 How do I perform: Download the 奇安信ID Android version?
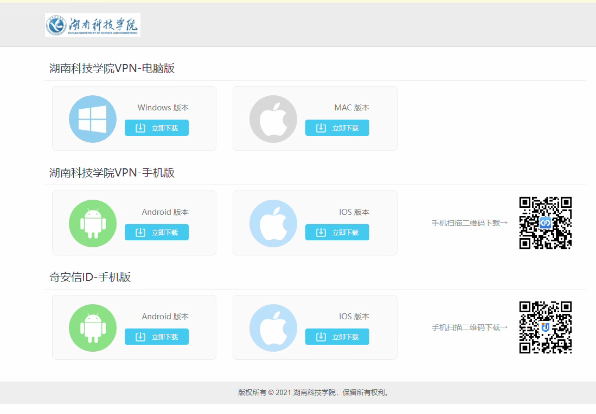tap(157, 337)
